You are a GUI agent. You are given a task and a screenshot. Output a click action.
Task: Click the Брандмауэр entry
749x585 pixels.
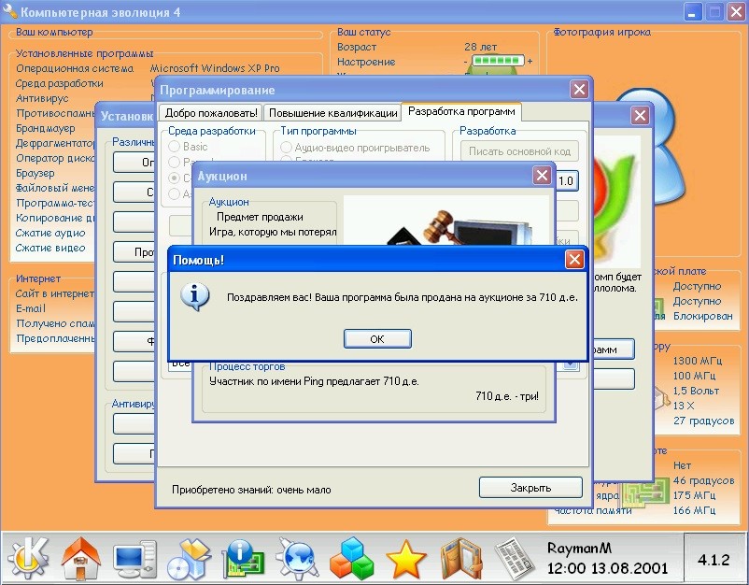pyautogui.click(x=46, y=128)
